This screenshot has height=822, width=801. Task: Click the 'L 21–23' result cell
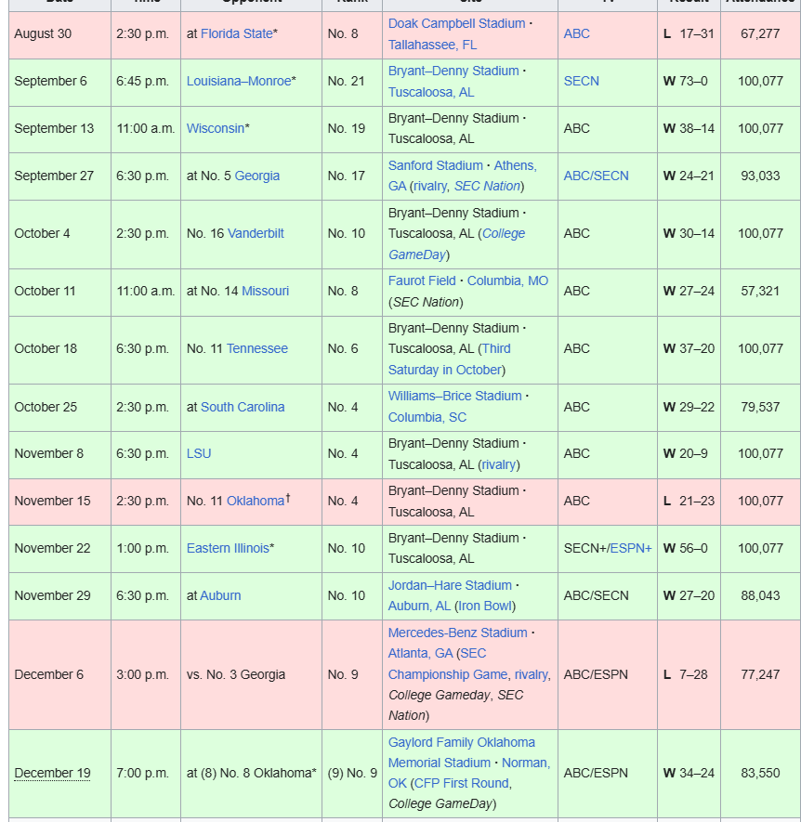click(x=689, y=501)
